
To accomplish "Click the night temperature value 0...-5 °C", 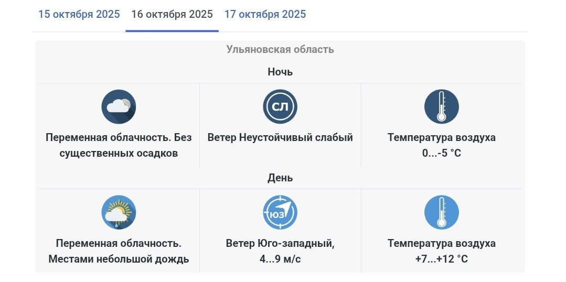I will pyautogui.click(x=442, y=154).
